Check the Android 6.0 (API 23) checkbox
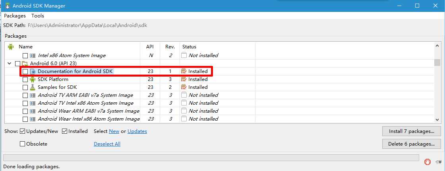Screen dimensions: 445x171 pyautogui.click(x=17, y=63)
